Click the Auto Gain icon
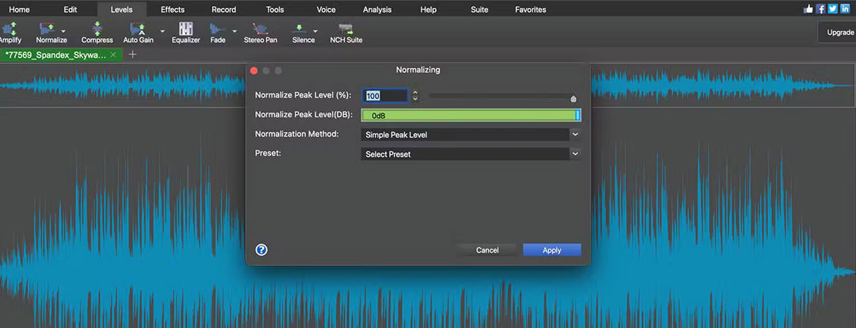The image size is (856, 328). click(x=138, y=29)
